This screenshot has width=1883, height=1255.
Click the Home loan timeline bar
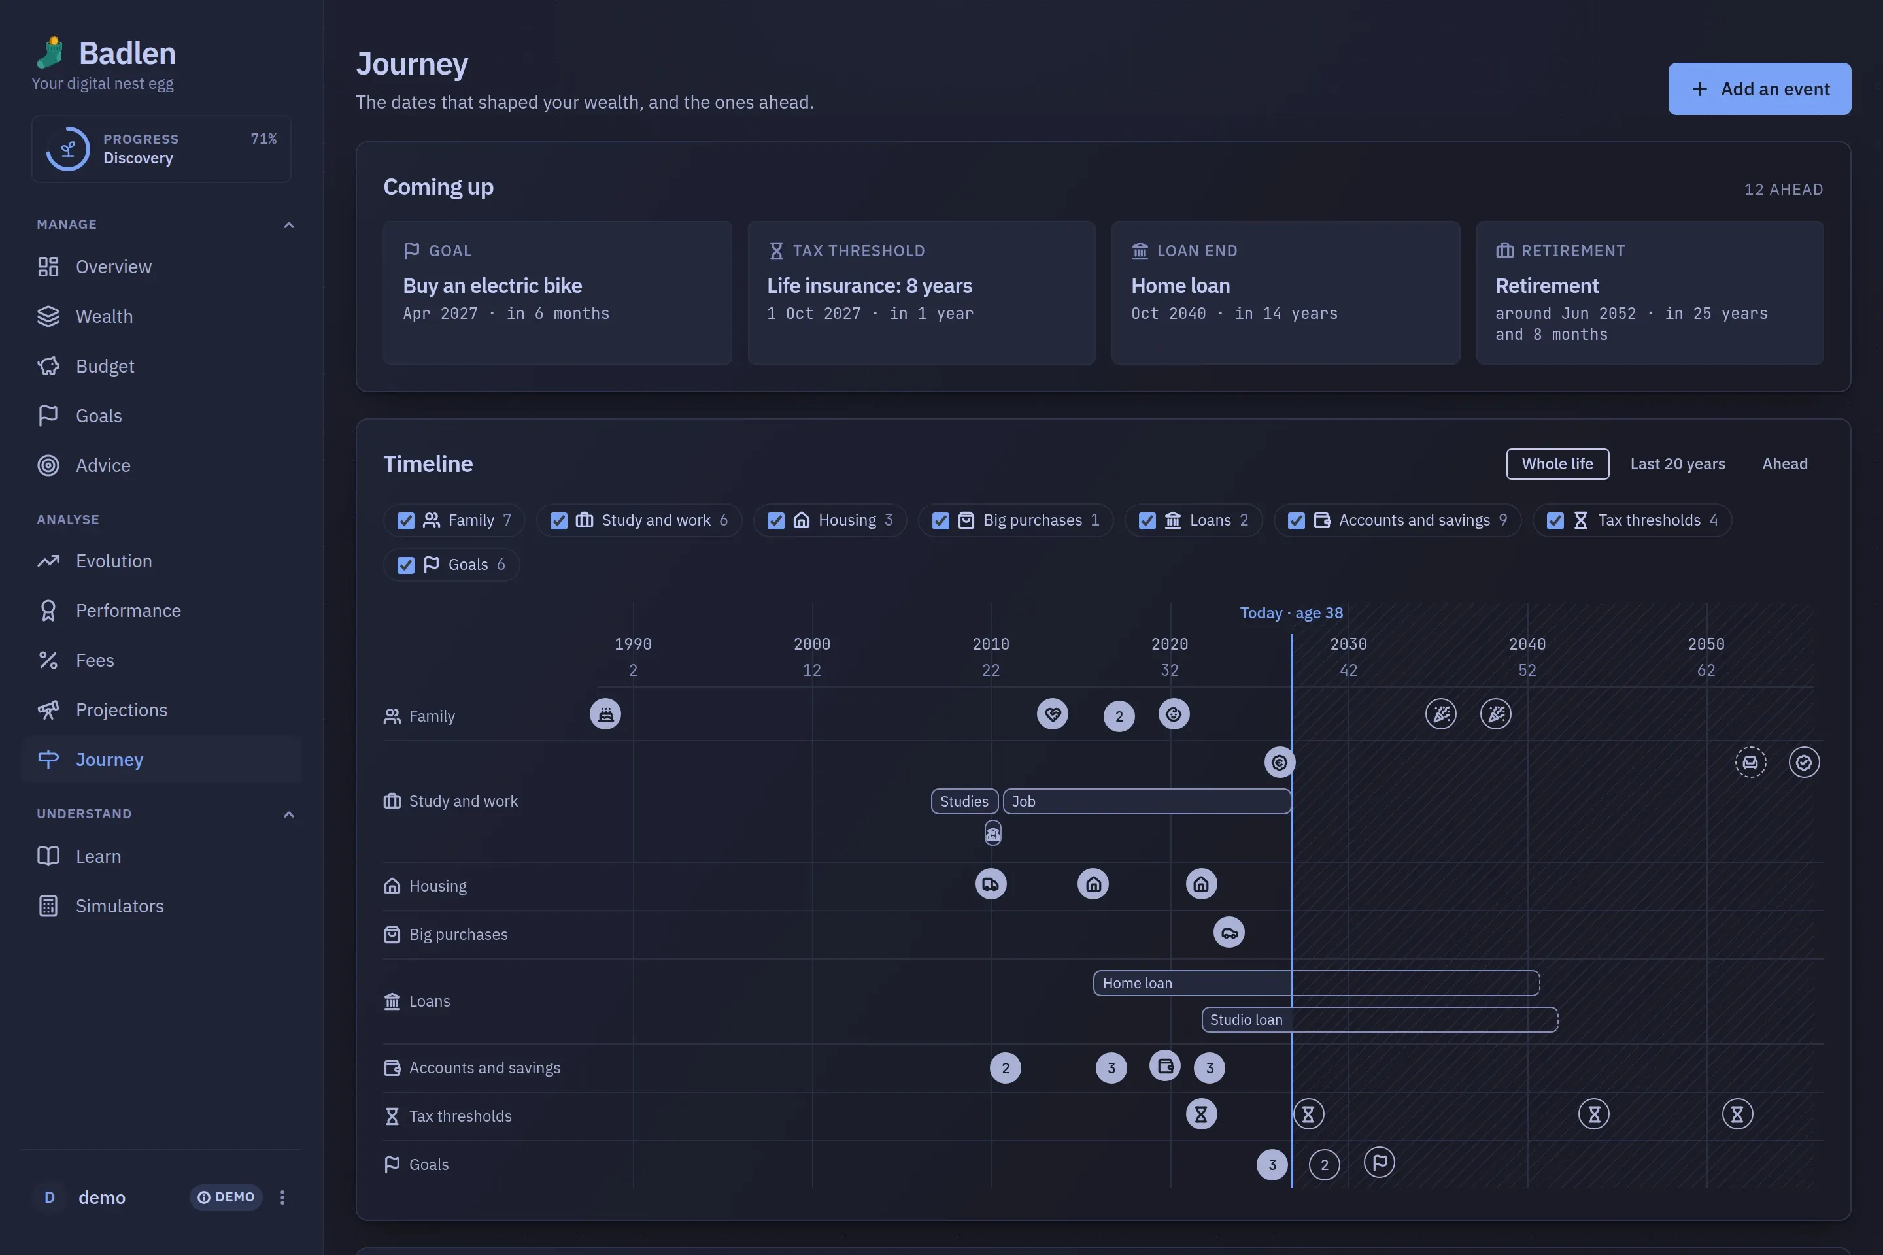coord(1316,983)
